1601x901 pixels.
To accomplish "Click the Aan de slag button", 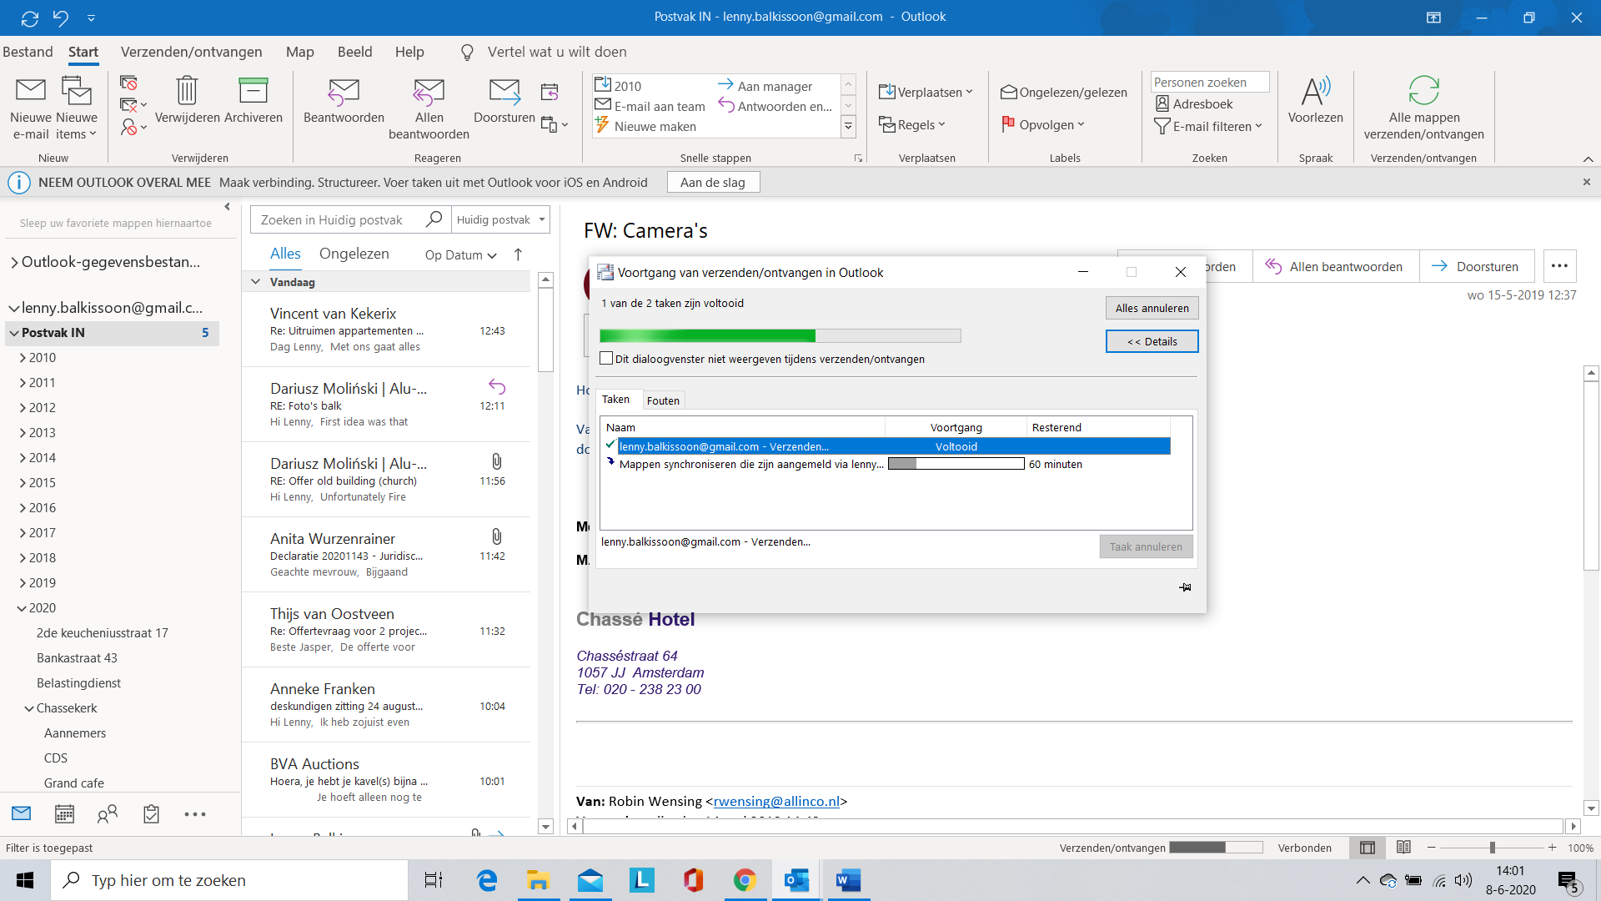I will click(x=713, y=183).
